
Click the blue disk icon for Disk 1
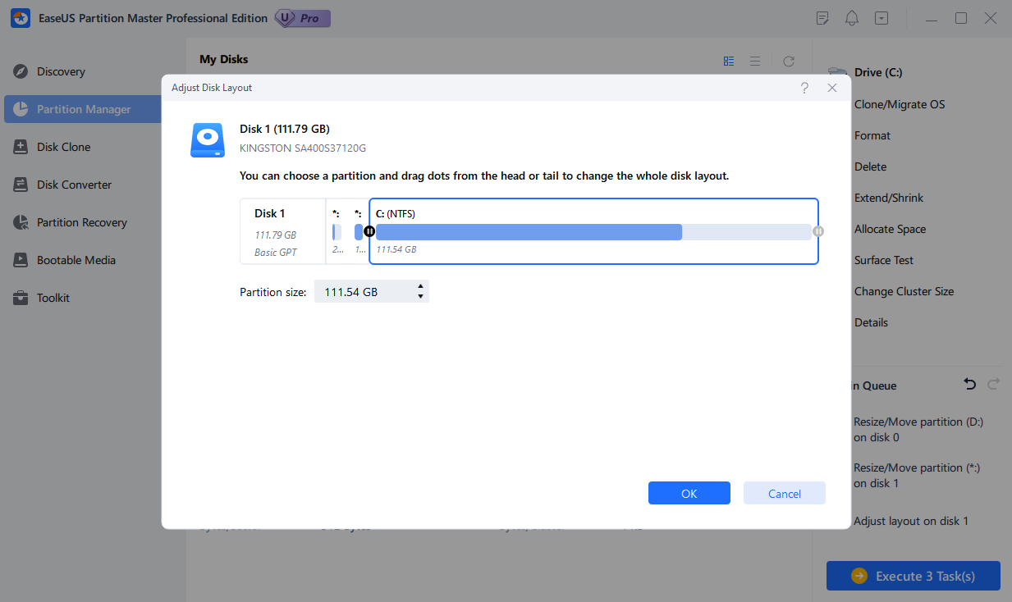pos(207,140)
